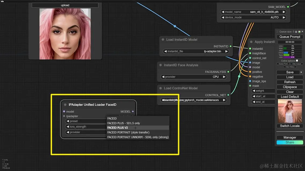Screen dimensions: 305x171
Task: Click the negative input socket
Action: pos(250,77)
